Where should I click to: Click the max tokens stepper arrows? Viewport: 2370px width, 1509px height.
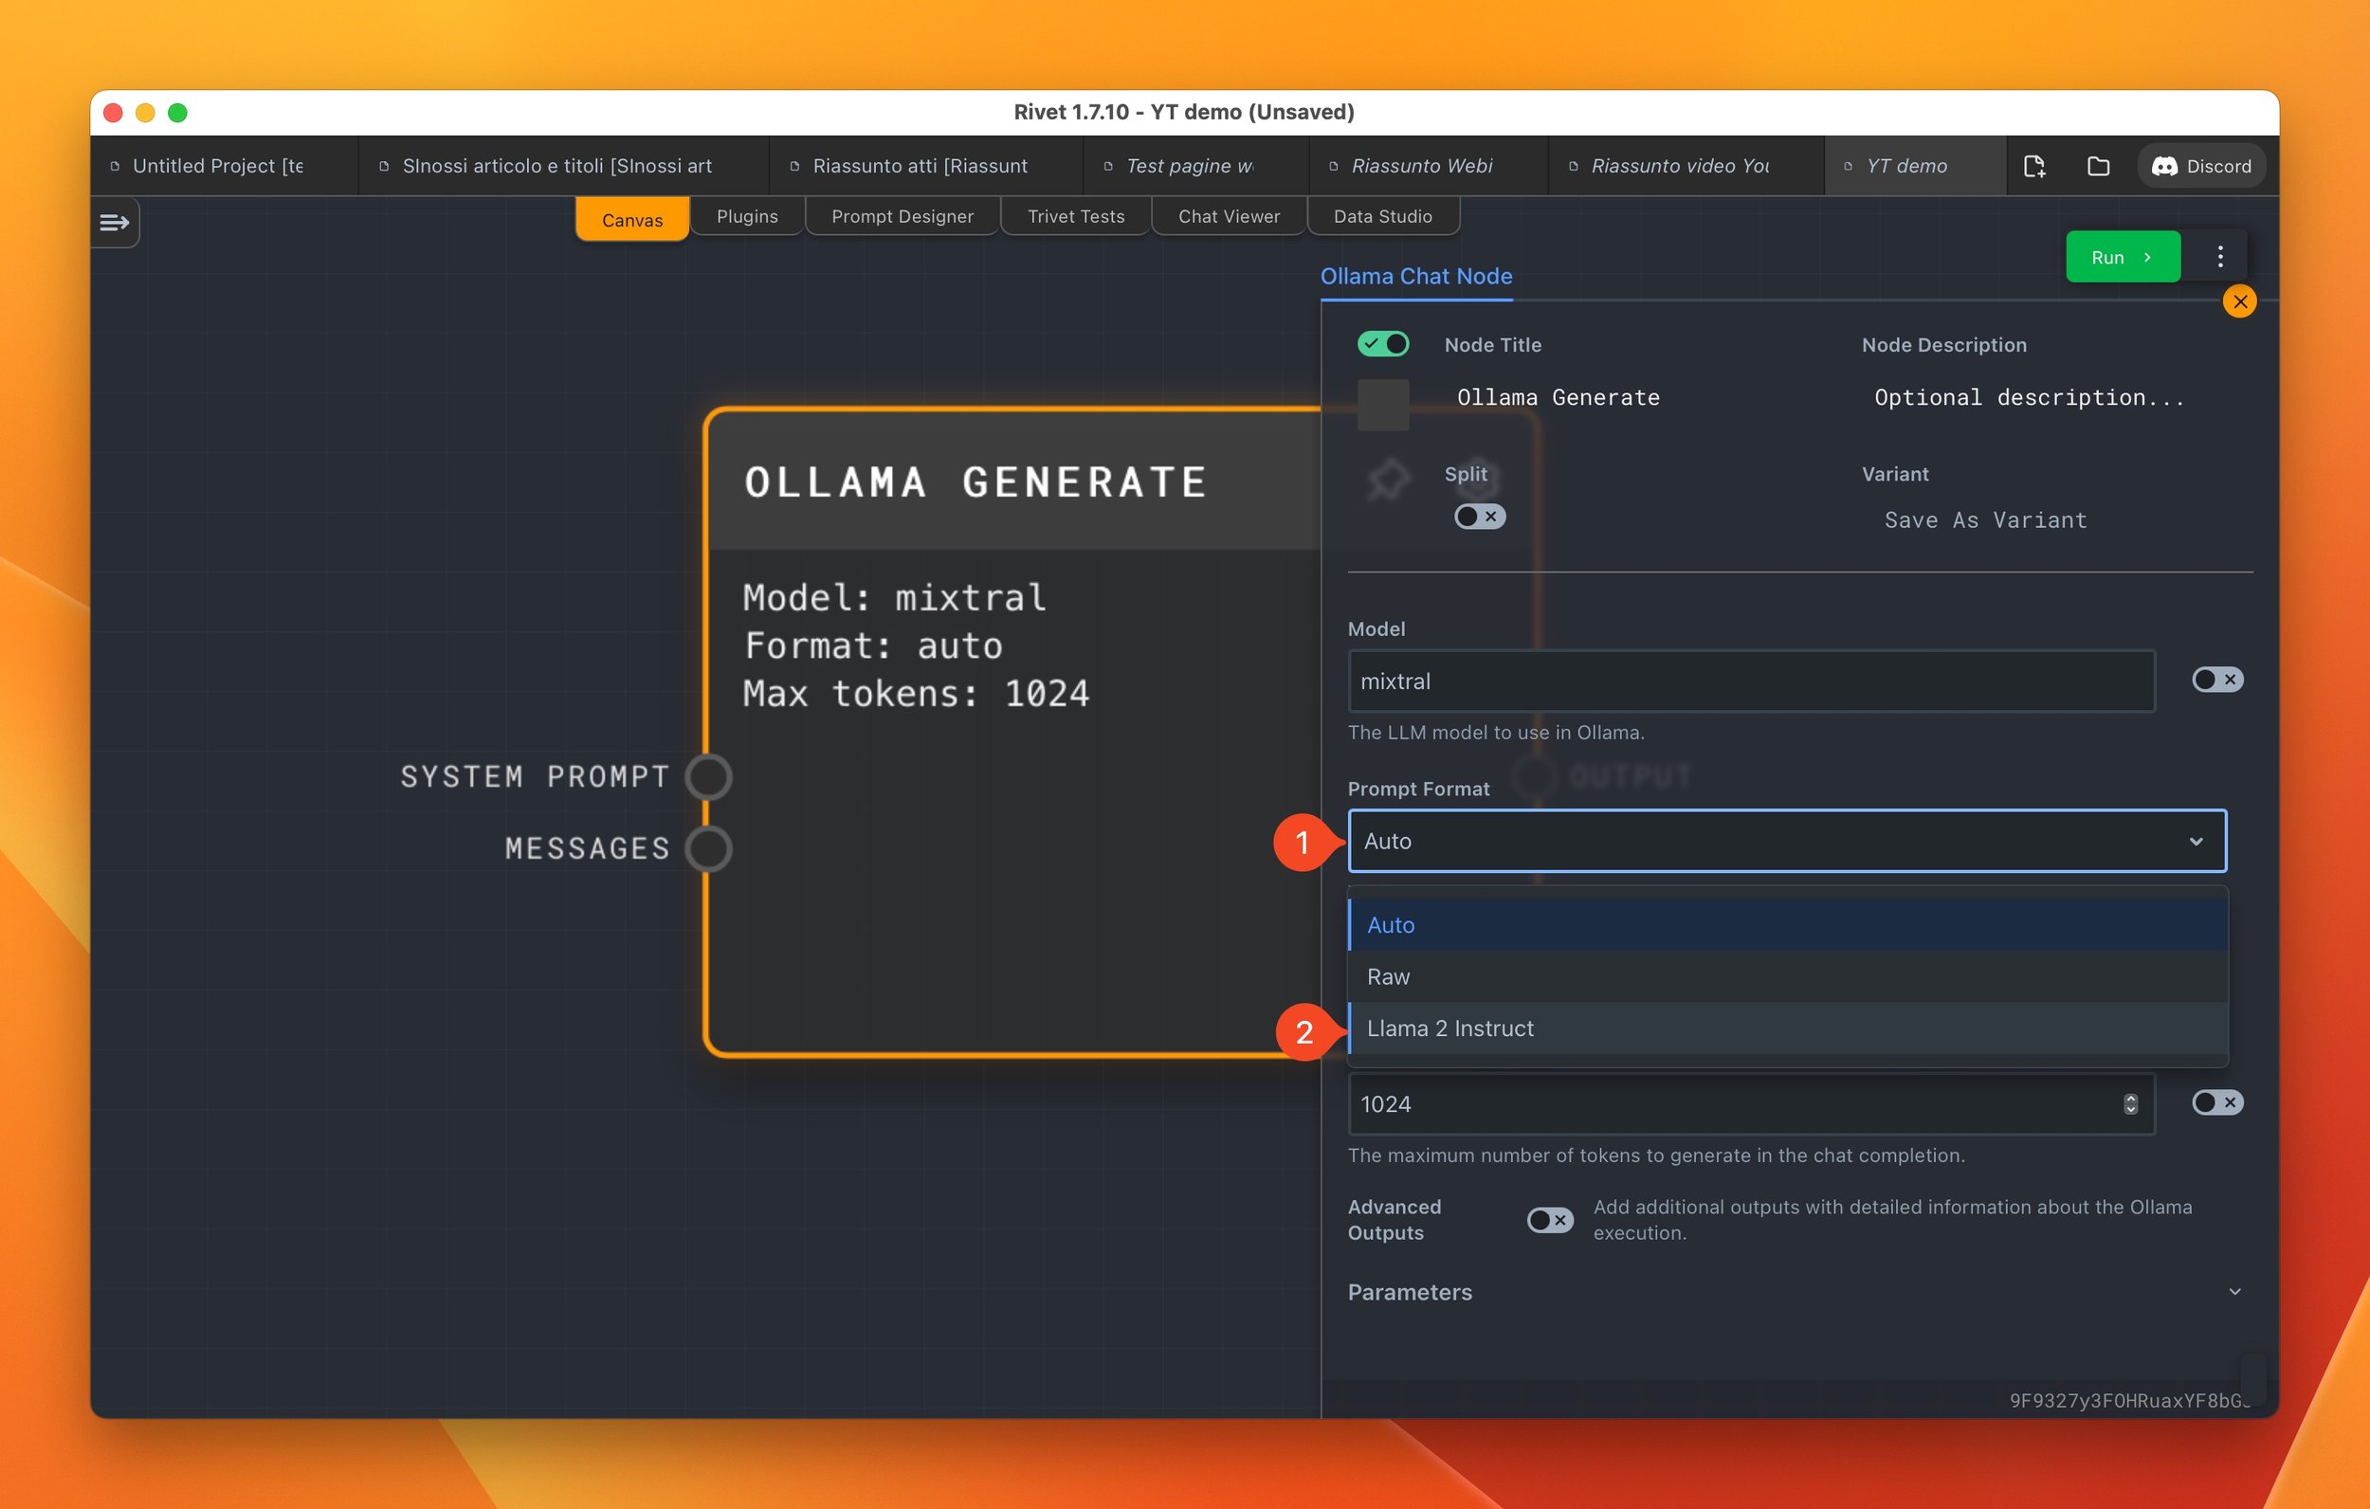[2130, 1104]
